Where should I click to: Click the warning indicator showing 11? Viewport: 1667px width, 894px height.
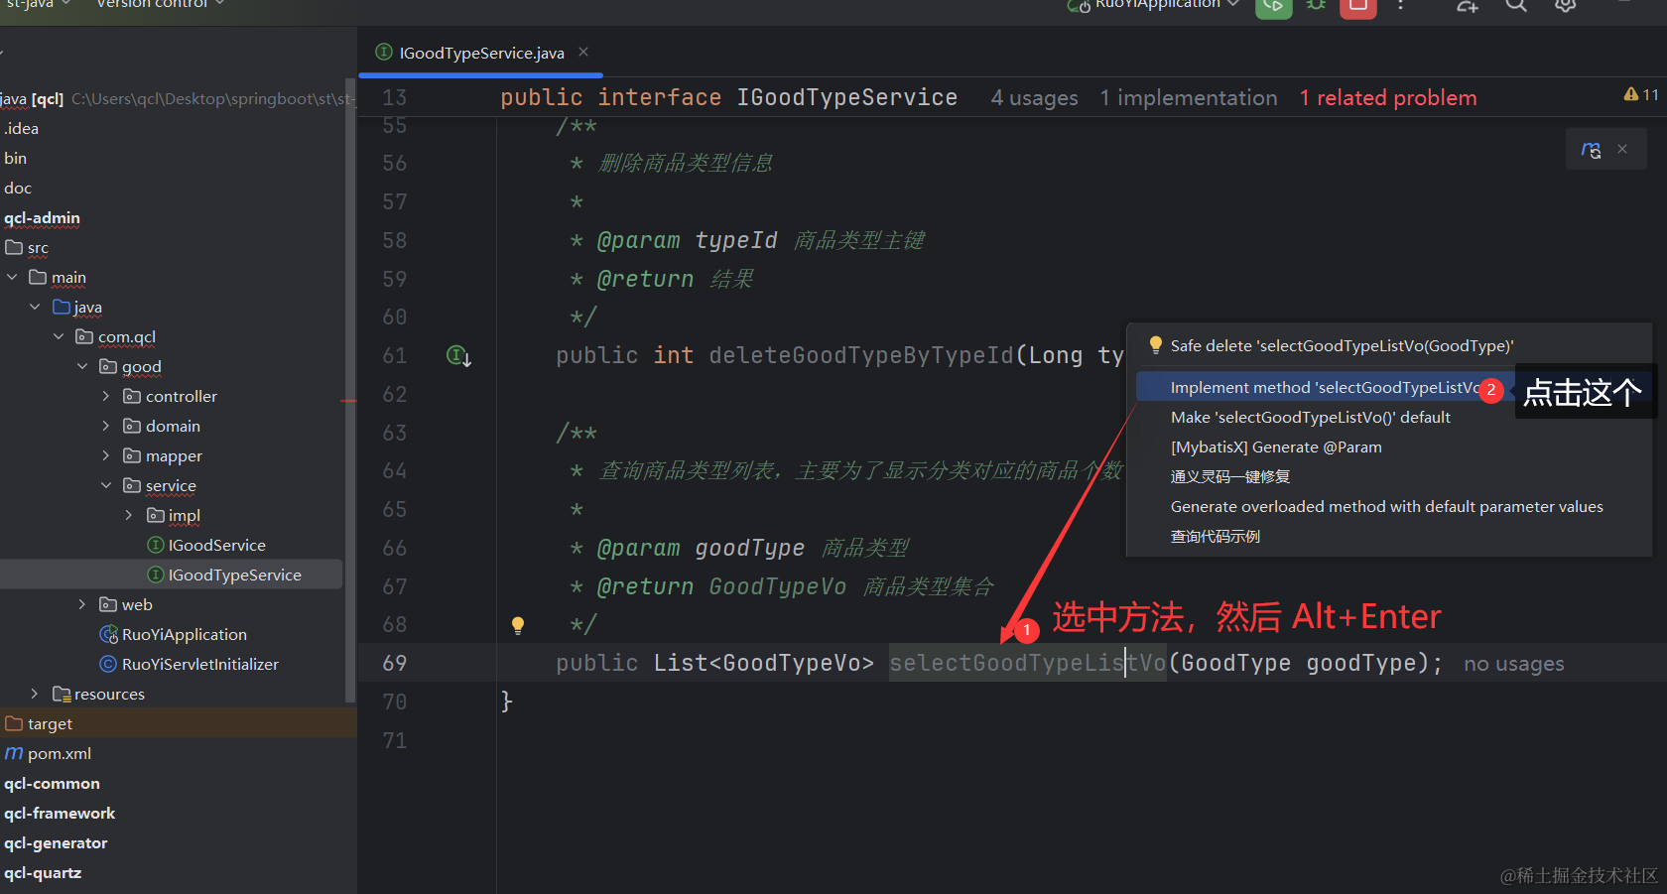1641,95
